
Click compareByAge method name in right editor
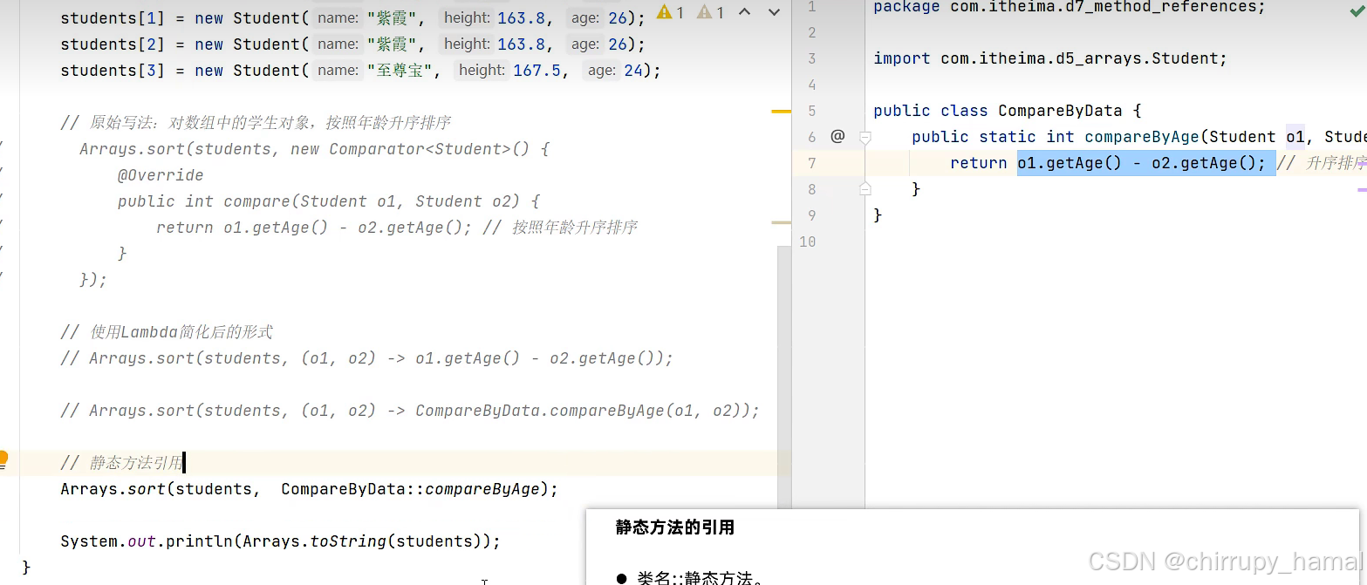click(1142, 137)
